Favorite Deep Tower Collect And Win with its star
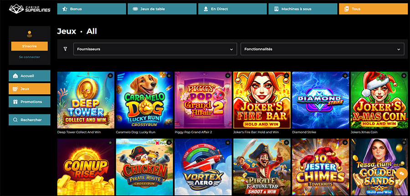410x196 pixels. click(110, 75)
